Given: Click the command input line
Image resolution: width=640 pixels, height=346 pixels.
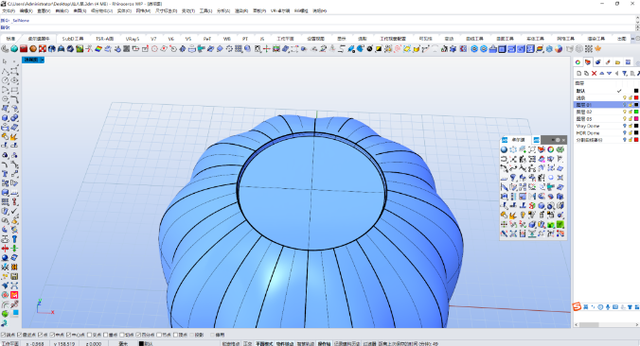Looking at the screenshot, I should pyautogui.click(x=318, y=27).
